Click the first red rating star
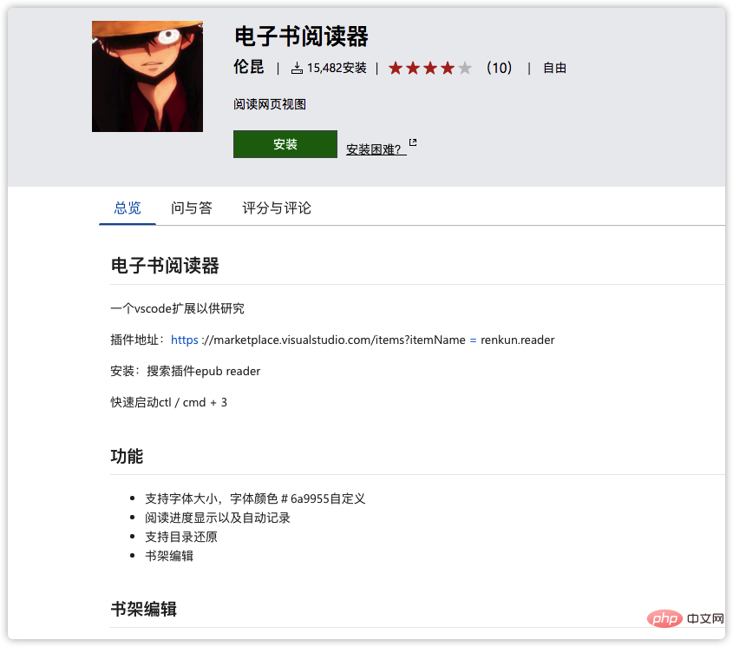The image size is (733, 647). 396,68
